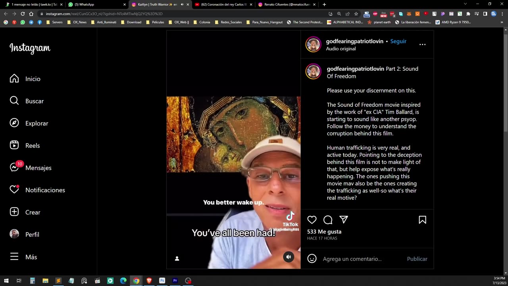Open the Extensions puzzle icon
Image resolution: width=508 pixels, height=286 pixels.
pos(468,14)
